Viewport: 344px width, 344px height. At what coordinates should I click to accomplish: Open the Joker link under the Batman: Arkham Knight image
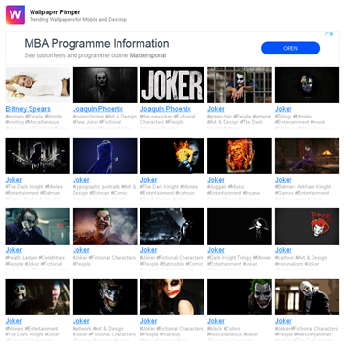(x=284, y=180)
